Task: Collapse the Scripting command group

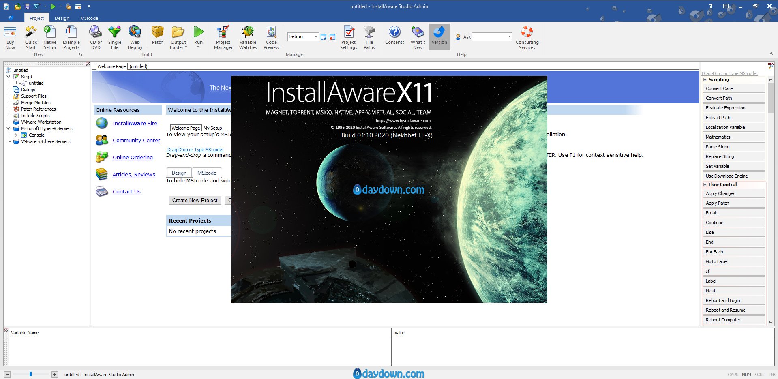Action: click(705, 80)
